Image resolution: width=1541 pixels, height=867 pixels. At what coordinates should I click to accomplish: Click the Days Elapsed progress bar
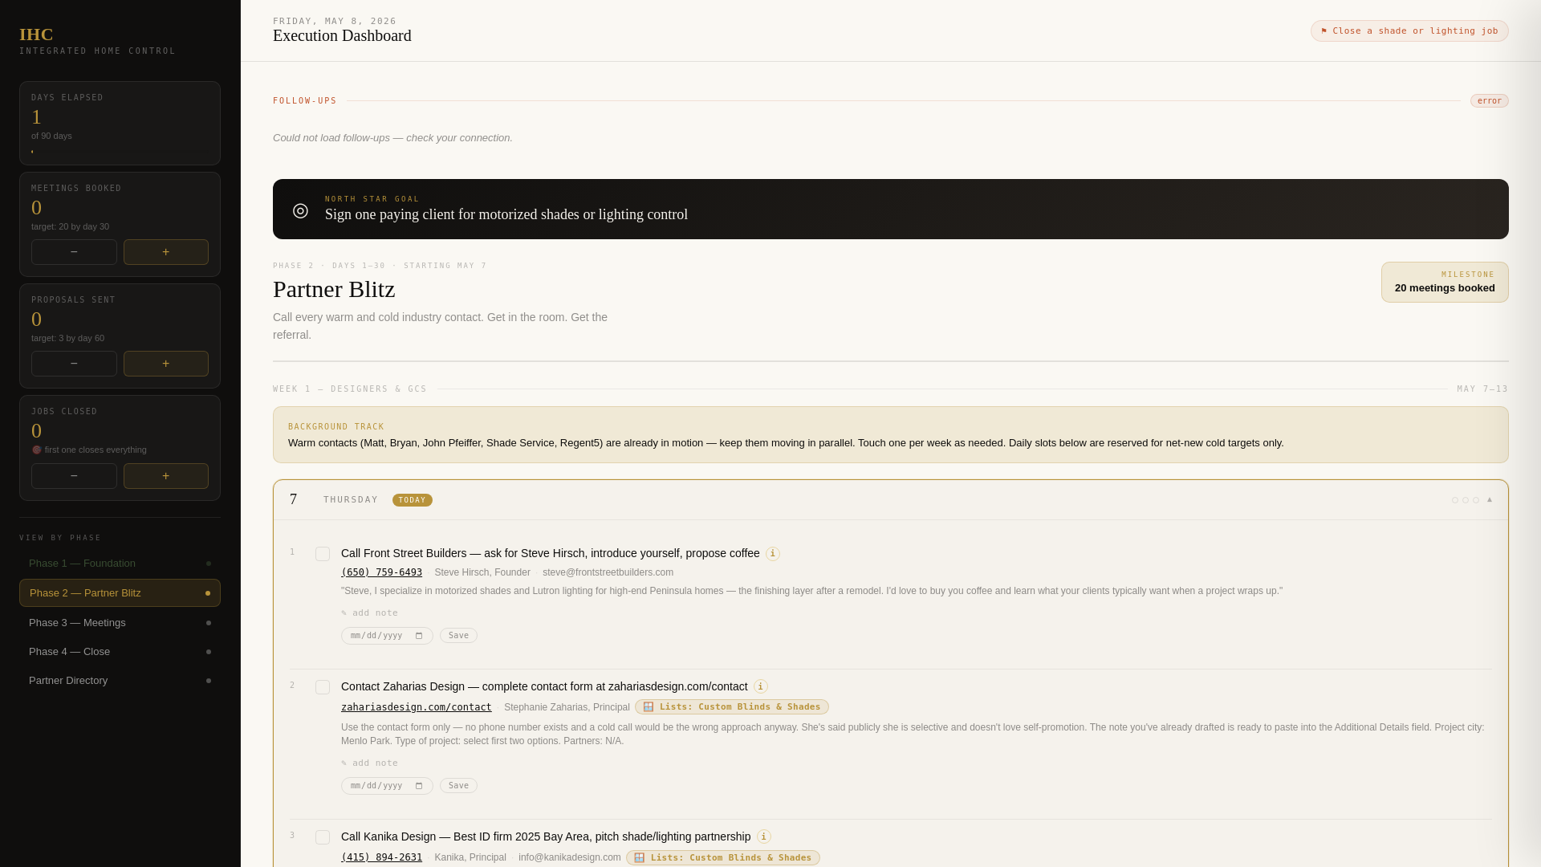(x=120, y=151)
